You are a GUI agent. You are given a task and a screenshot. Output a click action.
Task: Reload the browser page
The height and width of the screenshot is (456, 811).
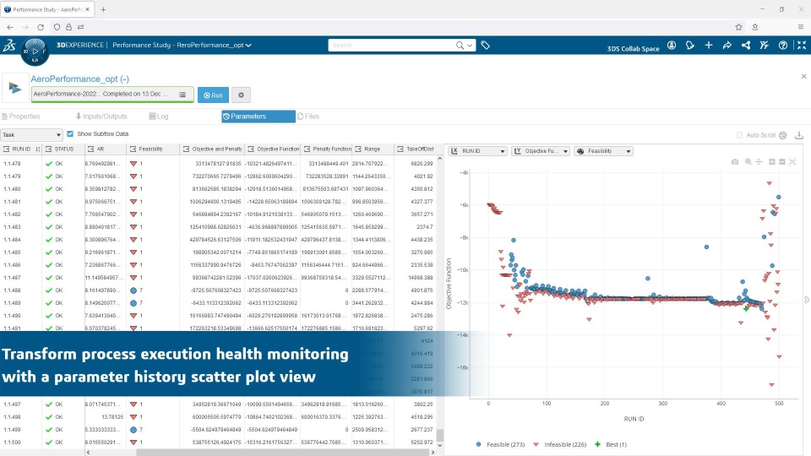click(41, 27)
